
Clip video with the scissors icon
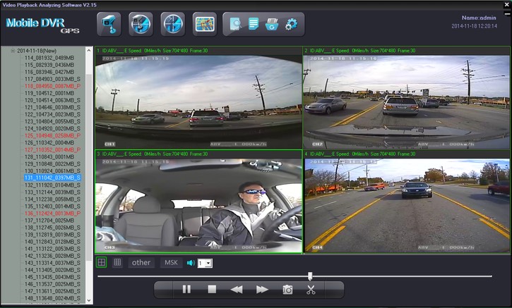(x=311, y=290)
